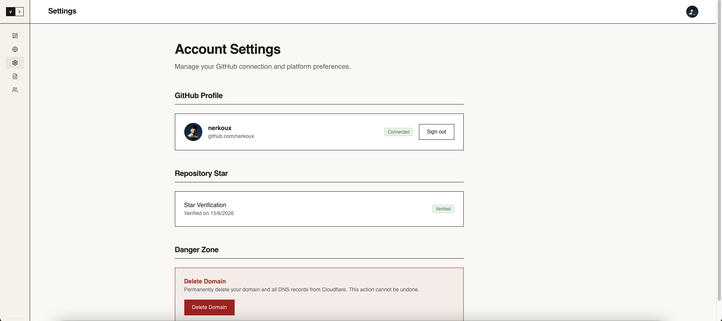722x321 pixels.
Task: Open the document icon in sidebar
Action: click(15, 76)
